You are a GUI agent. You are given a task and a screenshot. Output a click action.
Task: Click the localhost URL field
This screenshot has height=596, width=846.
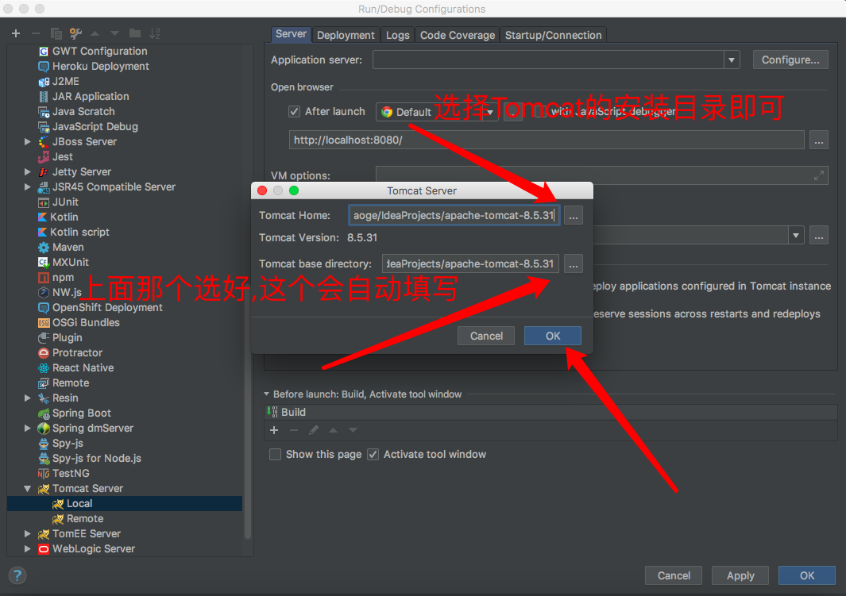tap(547, 140)
